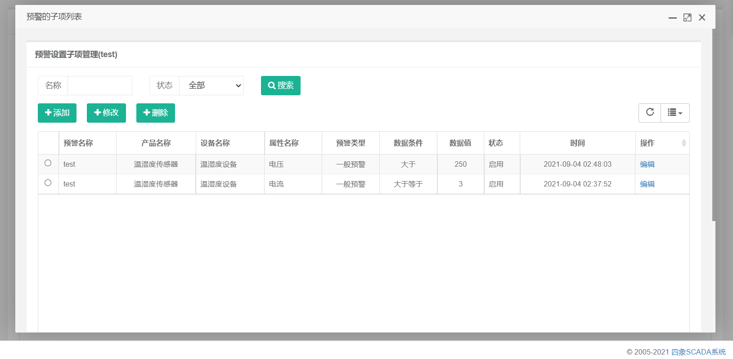Click the 添加 add button
The width and height of the screenshot is (733, 359).
click(57, 113)
